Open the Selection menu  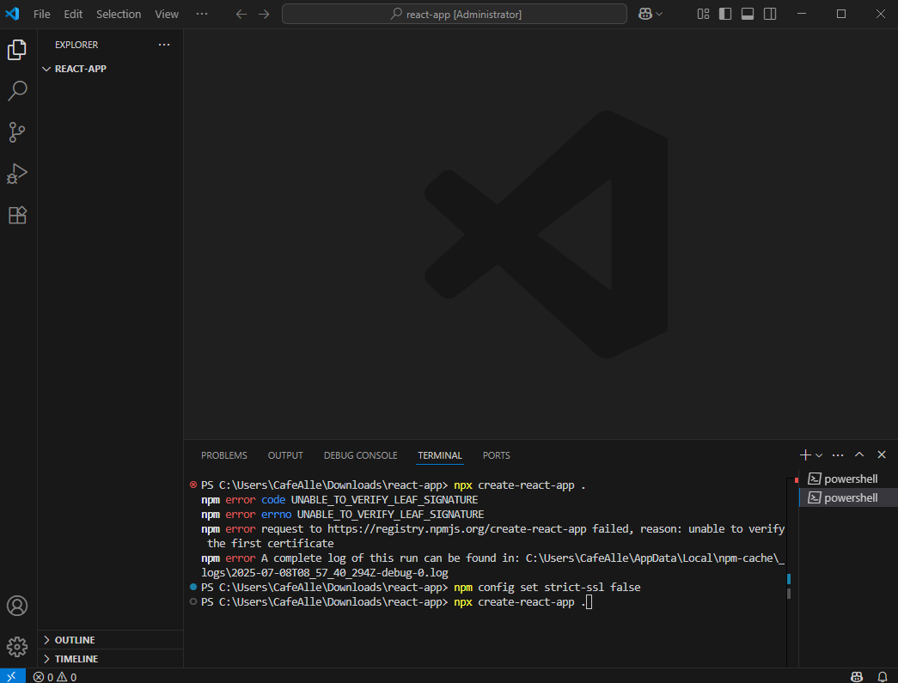click(x=119, y=15)
